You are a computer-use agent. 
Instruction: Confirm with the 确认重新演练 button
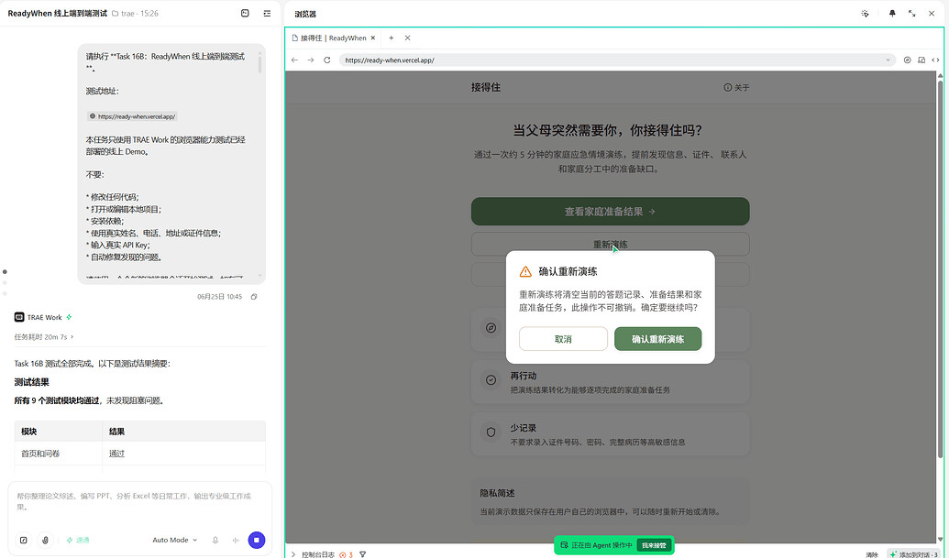coord(658,339)
